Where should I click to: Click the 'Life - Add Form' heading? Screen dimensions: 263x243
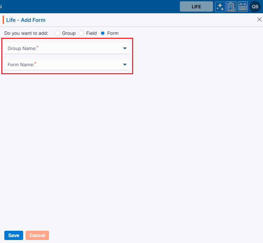pos(26,20)
